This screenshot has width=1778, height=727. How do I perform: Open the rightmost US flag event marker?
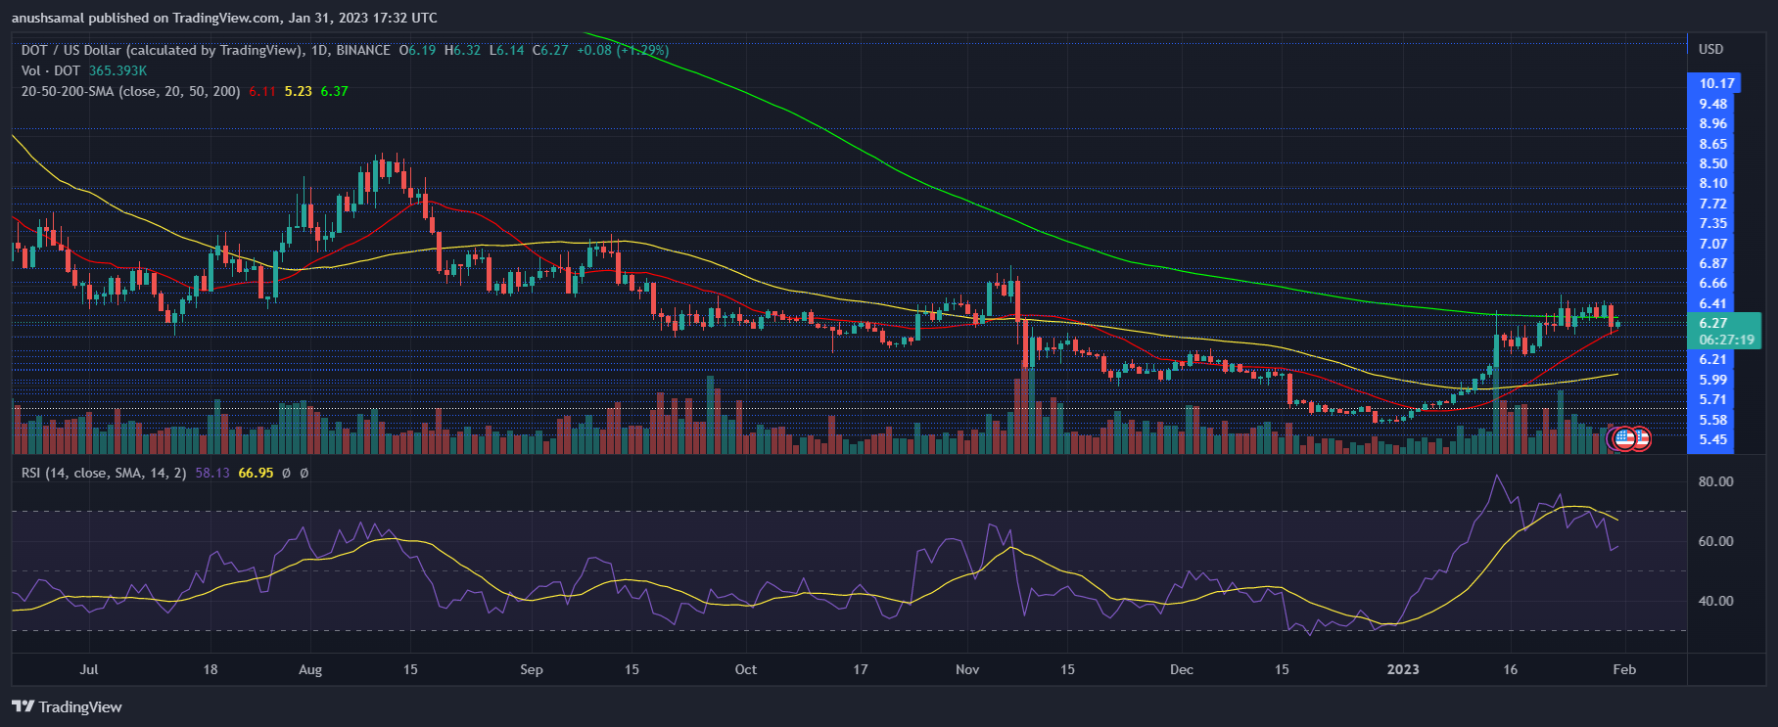pos(1640,439)
